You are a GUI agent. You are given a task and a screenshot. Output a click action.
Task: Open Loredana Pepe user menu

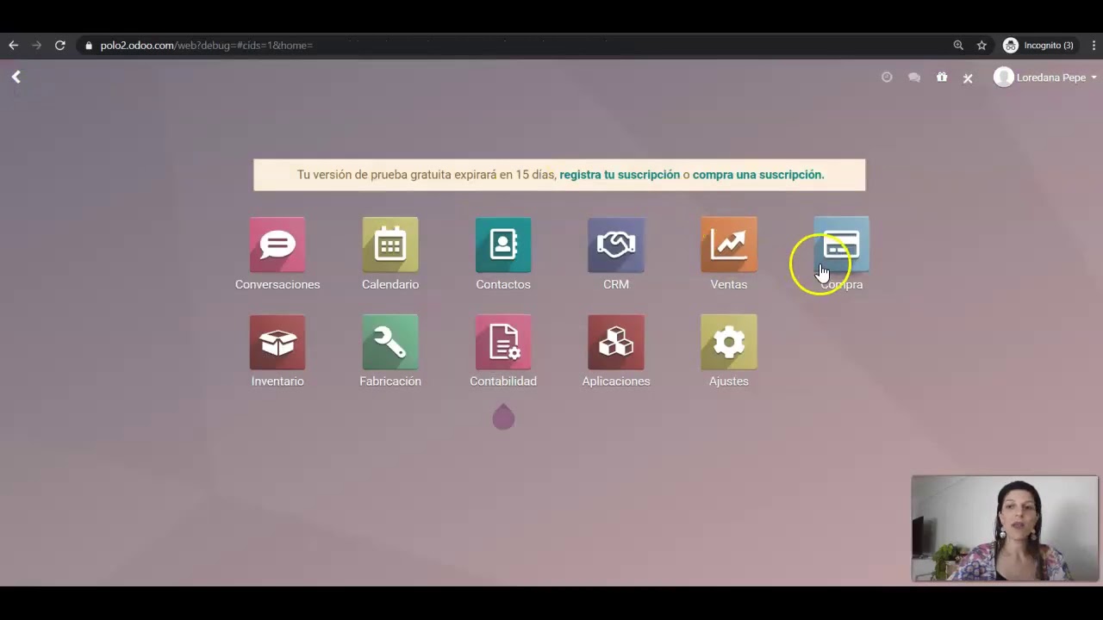[1045, 77]
